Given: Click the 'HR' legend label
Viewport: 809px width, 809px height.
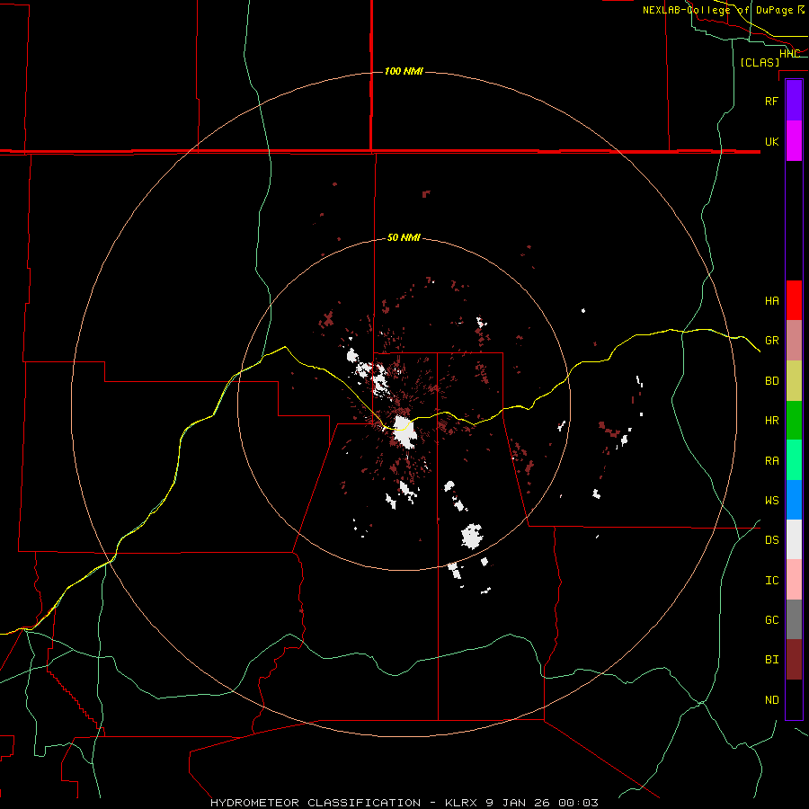Looking at the screenshot, I should [772, 421].
